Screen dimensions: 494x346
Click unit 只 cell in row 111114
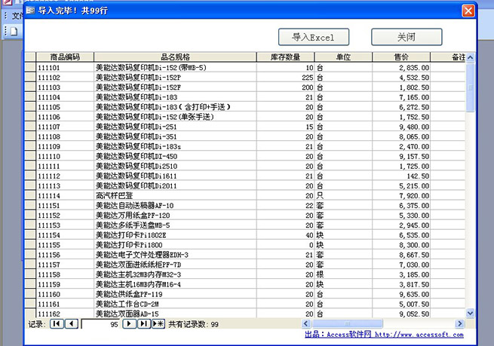pos(343,195)
